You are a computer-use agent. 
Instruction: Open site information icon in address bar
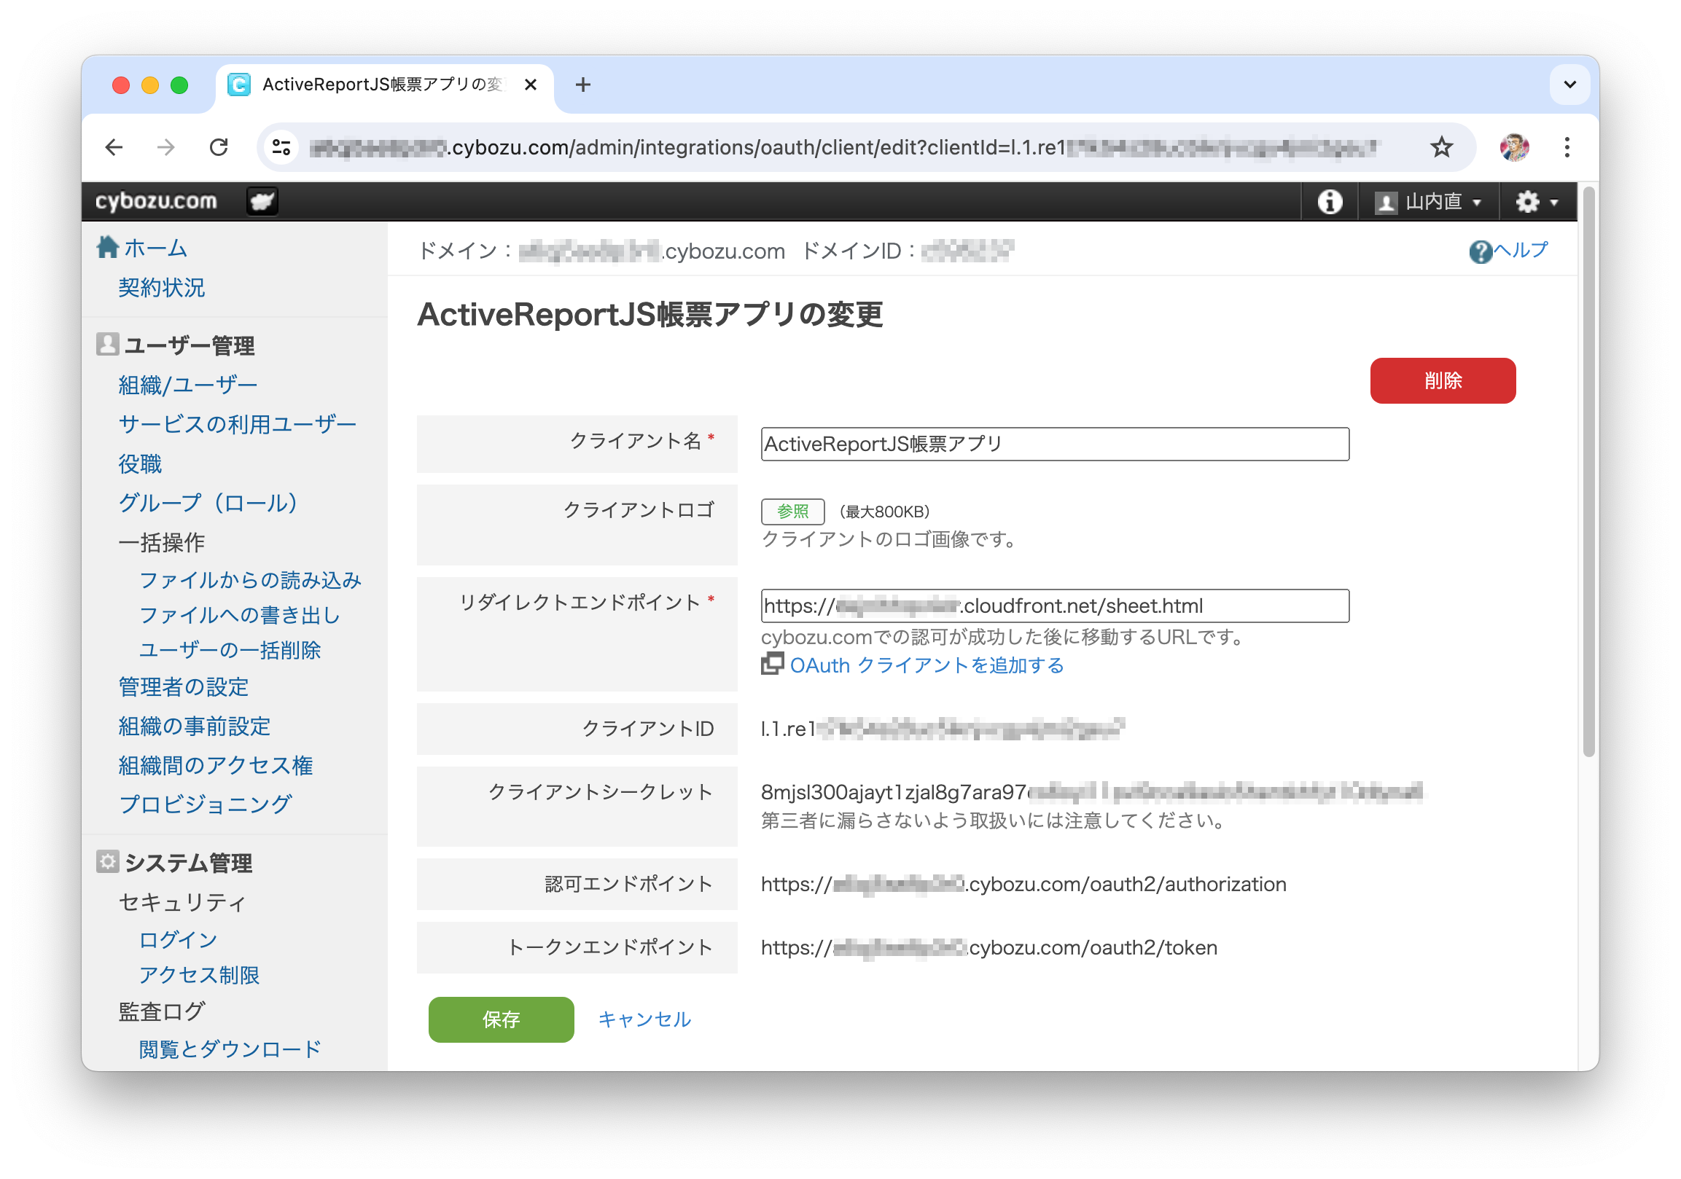tap(282, 147)
